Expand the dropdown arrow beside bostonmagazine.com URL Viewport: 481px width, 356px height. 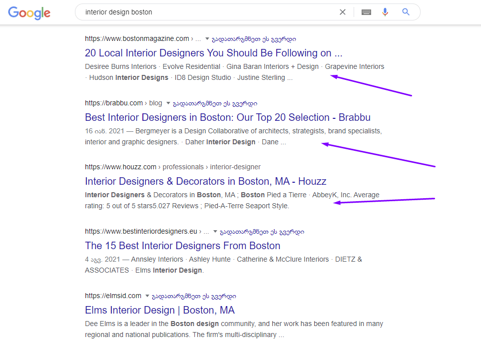coord(207,38)
